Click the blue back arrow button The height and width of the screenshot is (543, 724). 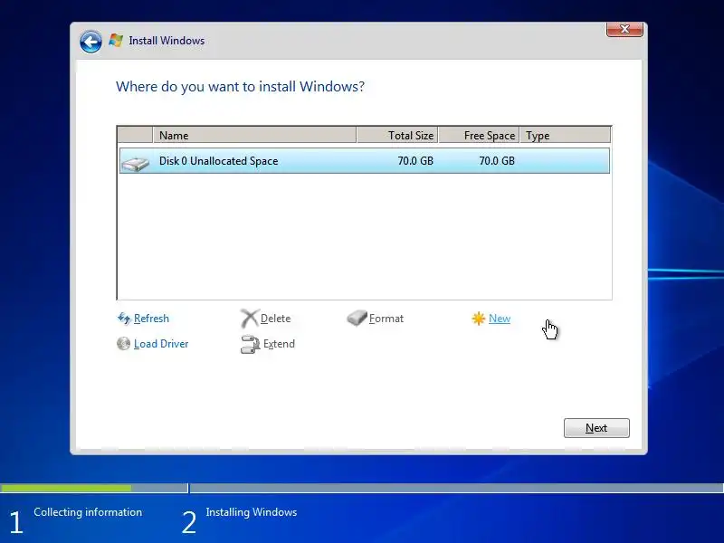click(90, 42)
